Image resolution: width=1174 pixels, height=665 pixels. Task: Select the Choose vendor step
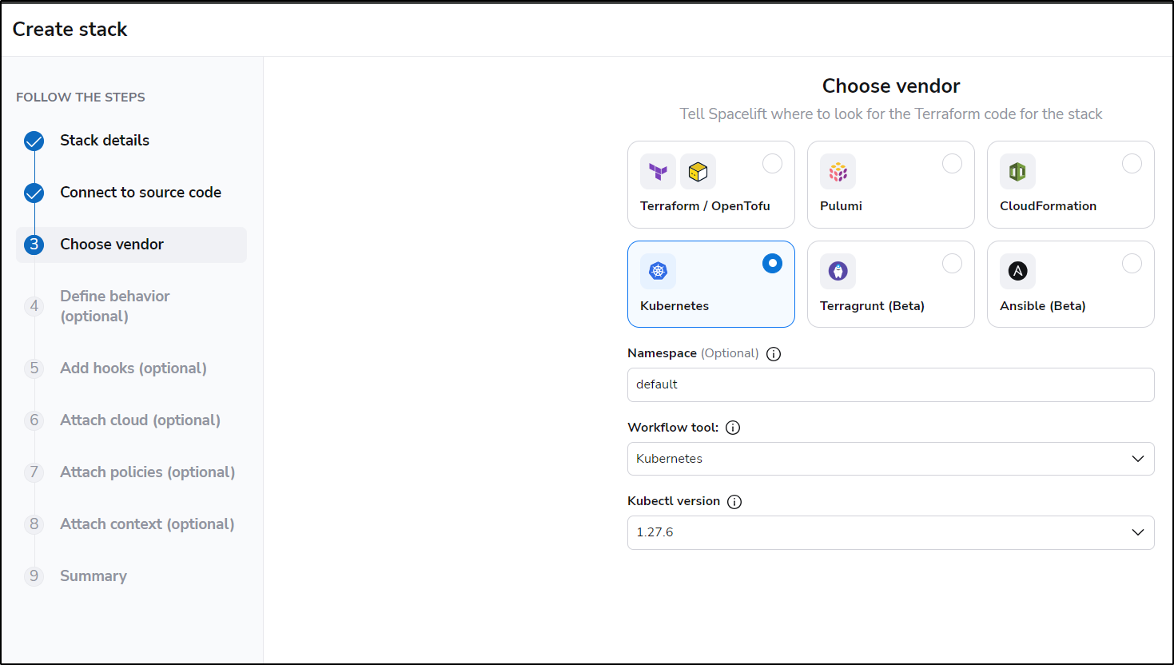click(131, 245)
